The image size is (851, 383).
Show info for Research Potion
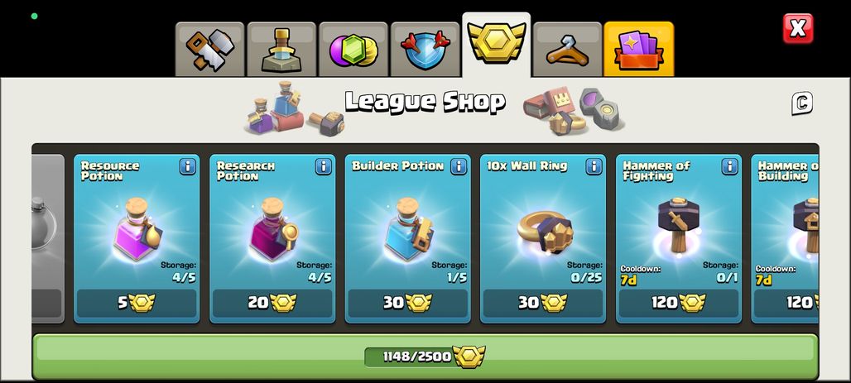point(323,166)
